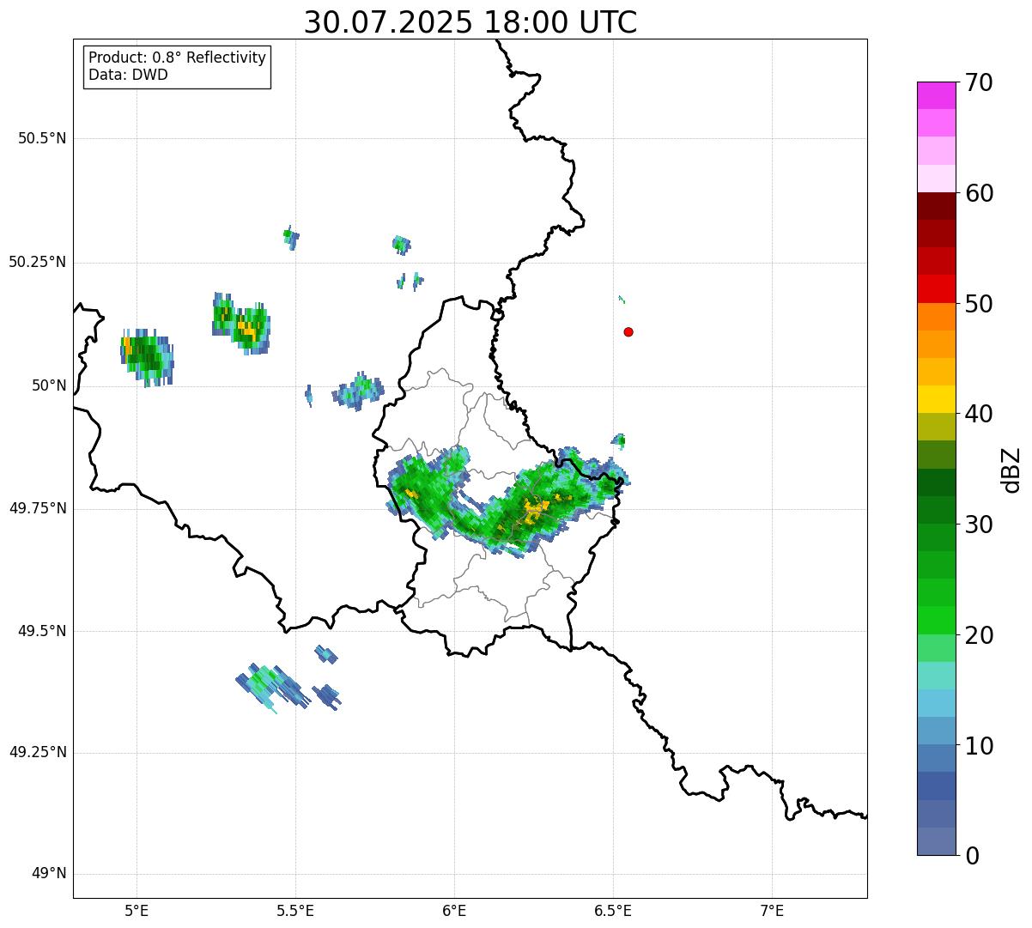Click the 6°E longitude label

[x=454, y=910]
